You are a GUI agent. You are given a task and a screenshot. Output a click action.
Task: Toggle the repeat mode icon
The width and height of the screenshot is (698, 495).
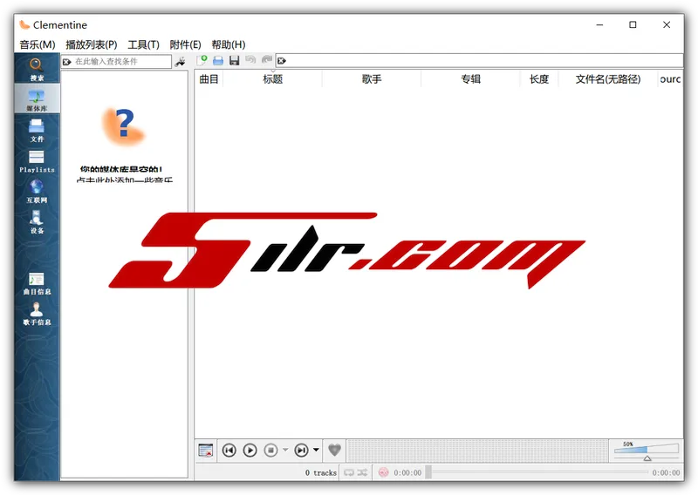[349, 472]
